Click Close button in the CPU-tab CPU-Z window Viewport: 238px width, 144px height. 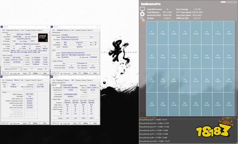pyautogui.click(x=45, y=73)
